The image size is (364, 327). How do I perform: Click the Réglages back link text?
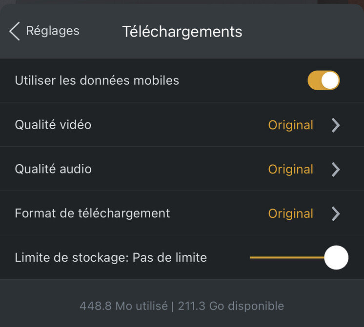(52, 31)
